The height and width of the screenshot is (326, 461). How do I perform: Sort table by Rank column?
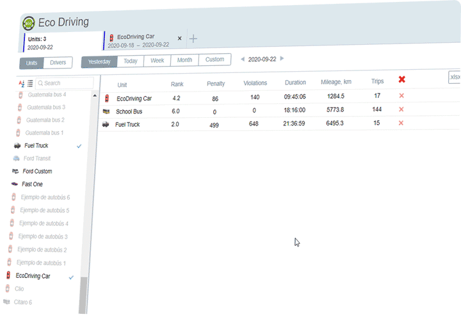point(177,84)
